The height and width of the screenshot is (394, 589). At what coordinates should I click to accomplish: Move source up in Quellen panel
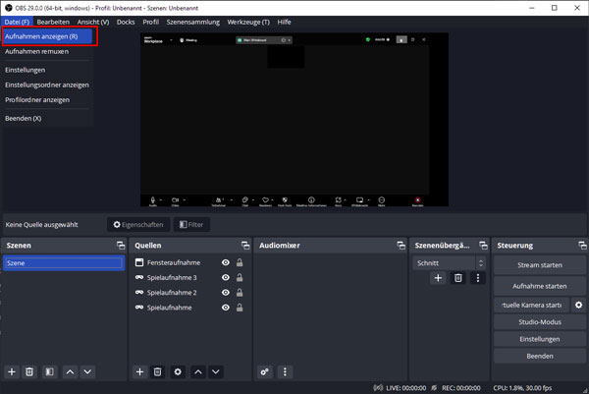198,371
